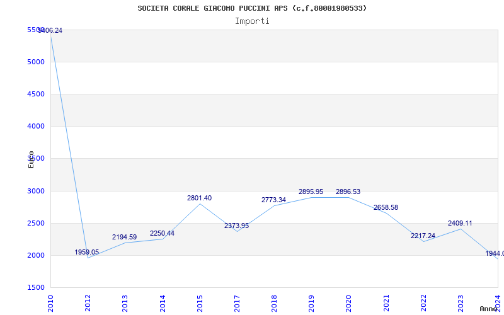Viewport: 504px width, 315px height.
Task: Click the 4500 y-axis tick label
Action: coord(35,94)
